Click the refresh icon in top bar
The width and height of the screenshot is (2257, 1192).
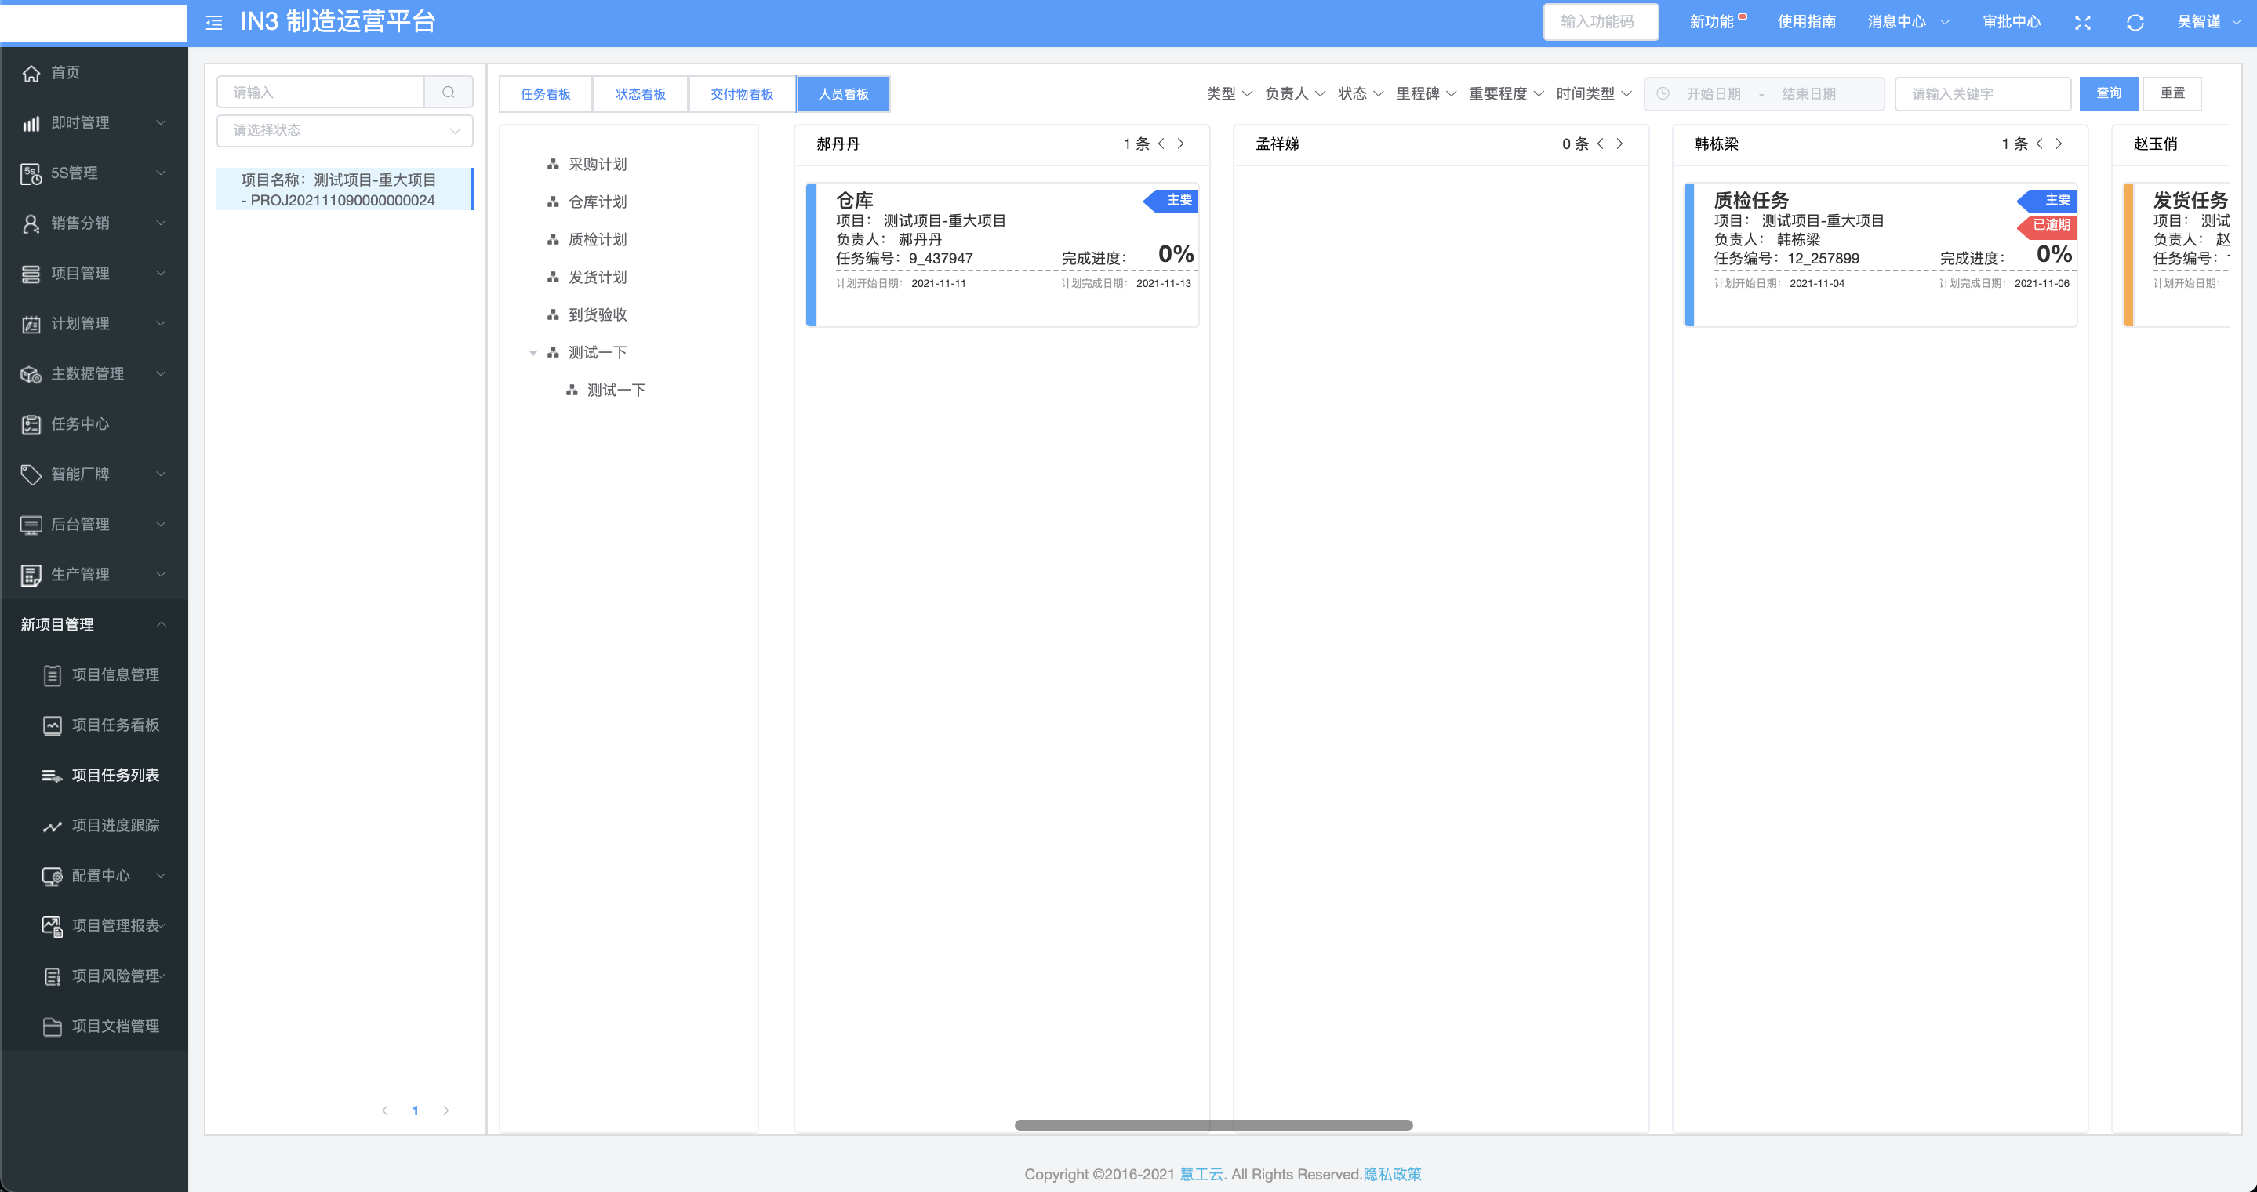(2135, 23)
